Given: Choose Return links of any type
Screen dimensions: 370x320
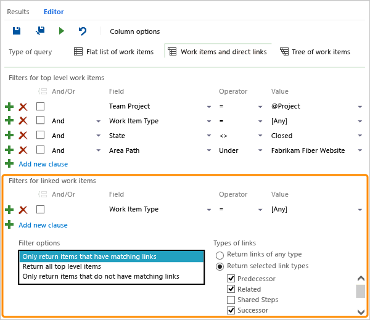Looking at the screenshot, I should [x=220, y=255].
